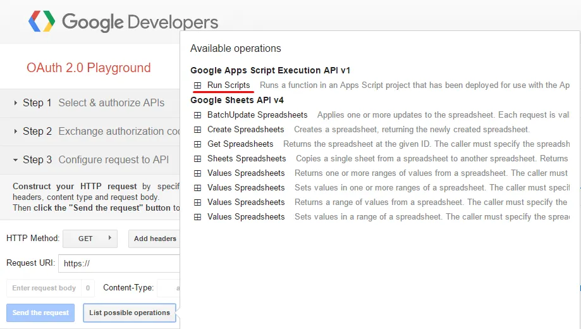Expand icon for 'Sets values in one or more ranges' row
The width and height of the screenshot is (581, 329).
(x=197, y=188)
